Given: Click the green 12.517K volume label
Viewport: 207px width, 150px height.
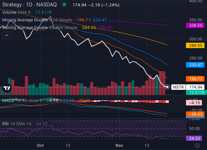Looking at the screenshot, I should (x=194, y=92).
